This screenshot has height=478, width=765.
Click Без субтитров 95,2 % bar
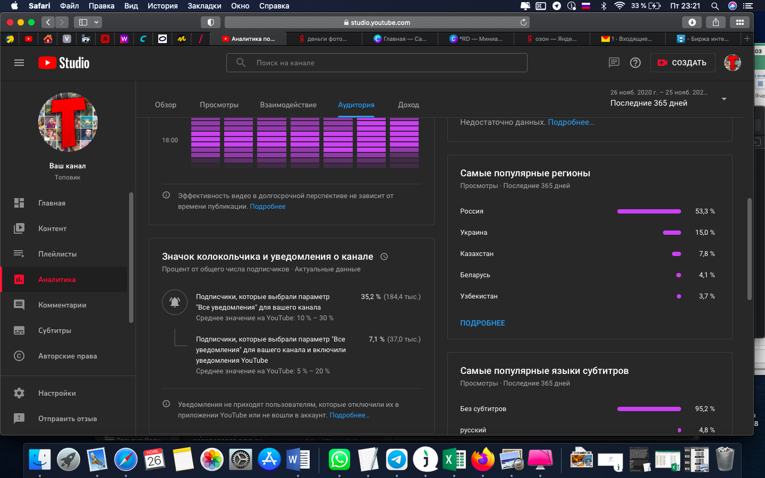click(x=649, y=409)
